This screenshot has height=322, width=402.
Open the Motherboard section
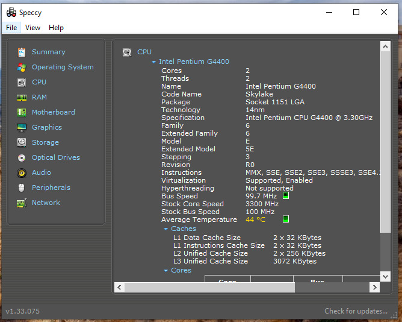coord(54,112)
